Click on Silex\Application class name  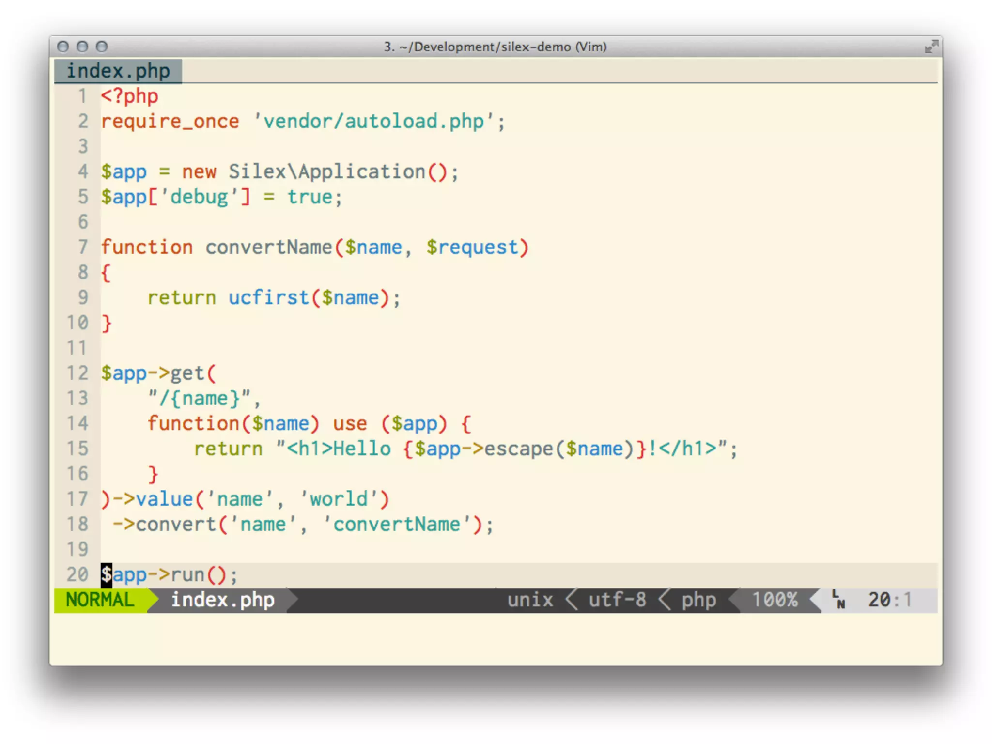pos(327,172)
